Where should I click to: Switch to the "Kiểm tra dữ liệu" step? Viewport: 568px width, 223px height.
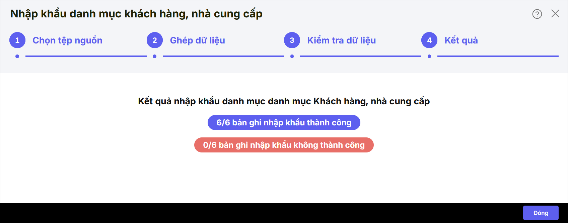(341, 40)
